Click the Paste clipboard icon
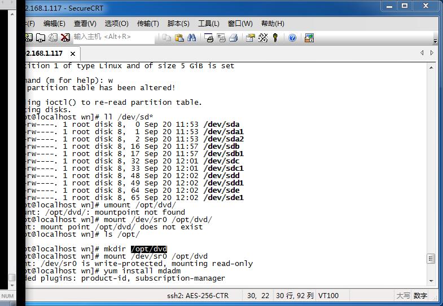The width and height of the screenshot is (443, 306). coord(179,38)
